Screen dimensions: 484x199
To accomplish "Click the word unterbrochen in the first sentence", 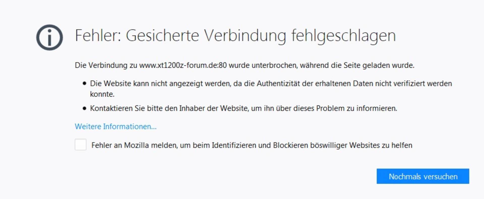I will coord(275,65).
